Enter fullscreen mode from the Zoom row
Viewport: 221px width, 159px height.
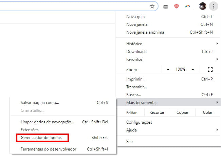(210, 69)
